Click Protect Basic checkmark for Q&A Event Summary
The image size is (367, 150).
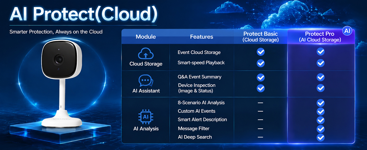point(261,77)
